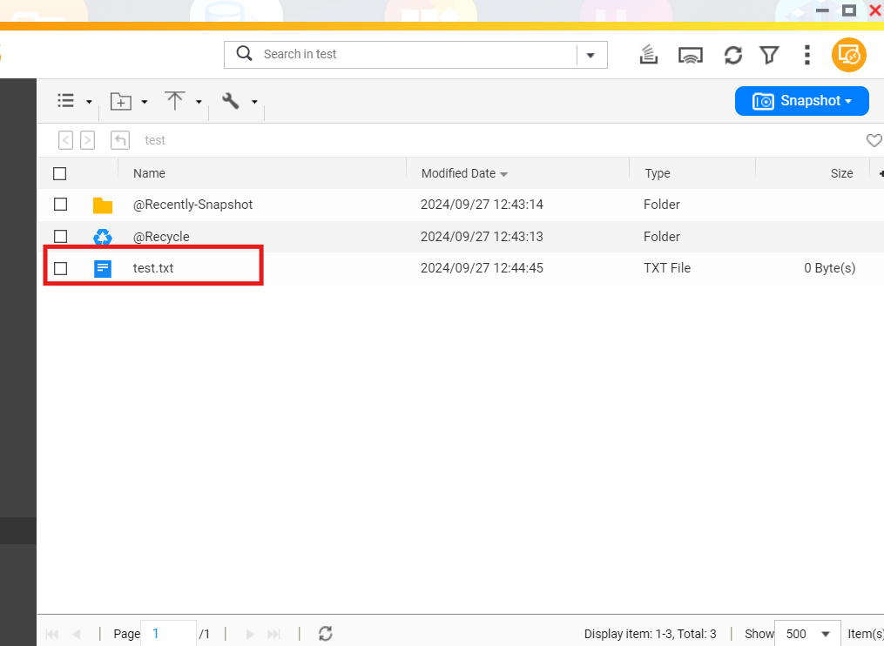Viewport: 884px width, 646px height.
Task: Open the background tasks icon
Action: click(648, 55)
